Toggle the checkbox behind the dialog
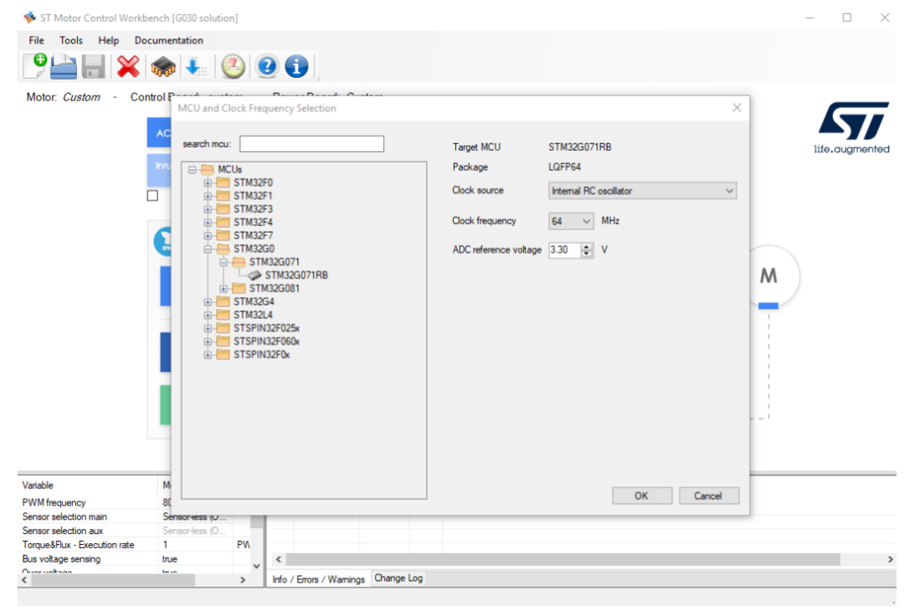Viewport: 904px width, 616px height. (152, 196)
